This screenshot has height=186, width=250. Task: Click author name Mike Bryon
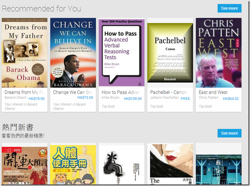pos(110,97)
